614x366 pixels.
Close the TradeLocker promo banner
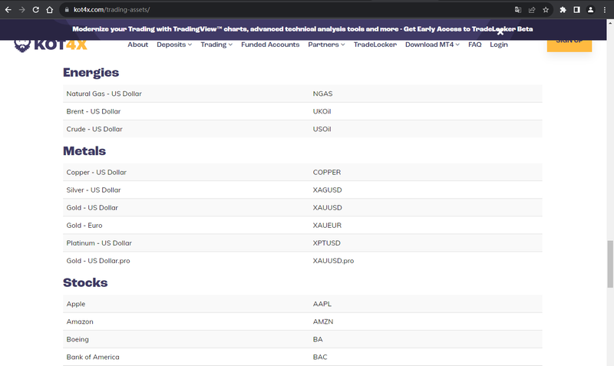500,32
